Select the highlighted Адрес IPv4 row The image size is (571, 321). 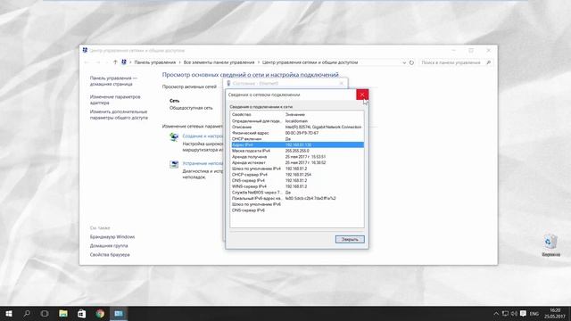click(297, 144)
